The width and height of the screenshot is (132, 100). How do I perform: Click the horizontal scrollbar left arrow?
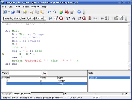coord(65,94)
